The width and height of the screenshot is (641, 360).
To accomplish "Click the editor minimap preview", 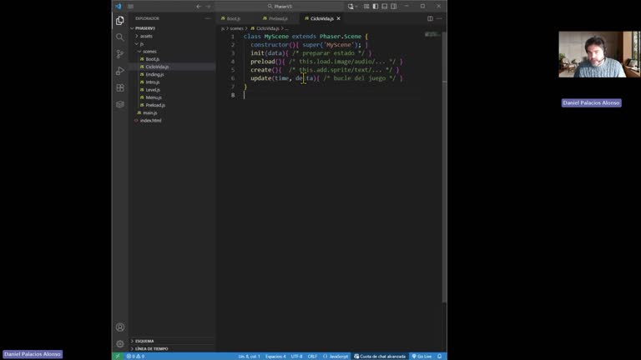I will (x=432, y=34).
